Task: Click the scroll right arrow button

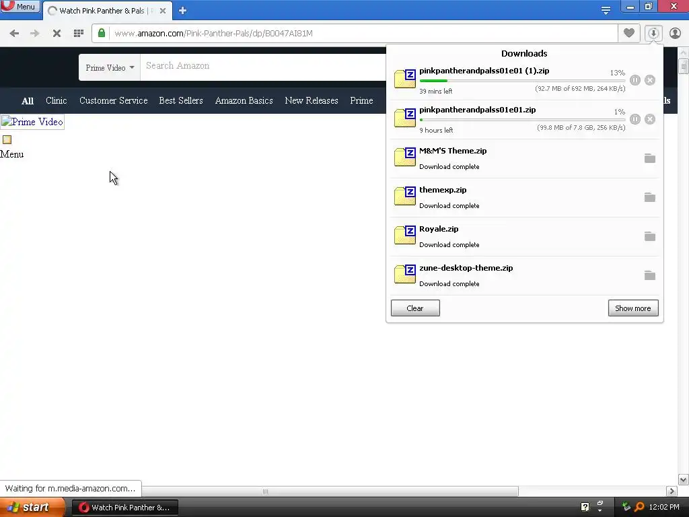Action: click(672, 491)
